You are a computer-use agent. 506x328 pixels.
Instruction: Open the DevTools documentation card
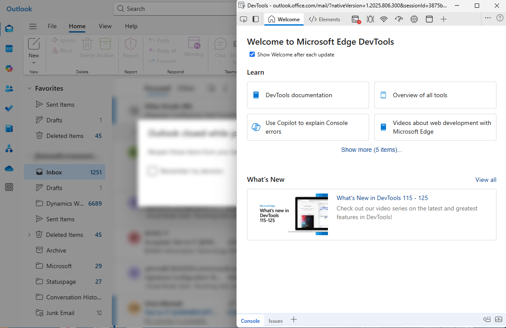tap(308, 95)
